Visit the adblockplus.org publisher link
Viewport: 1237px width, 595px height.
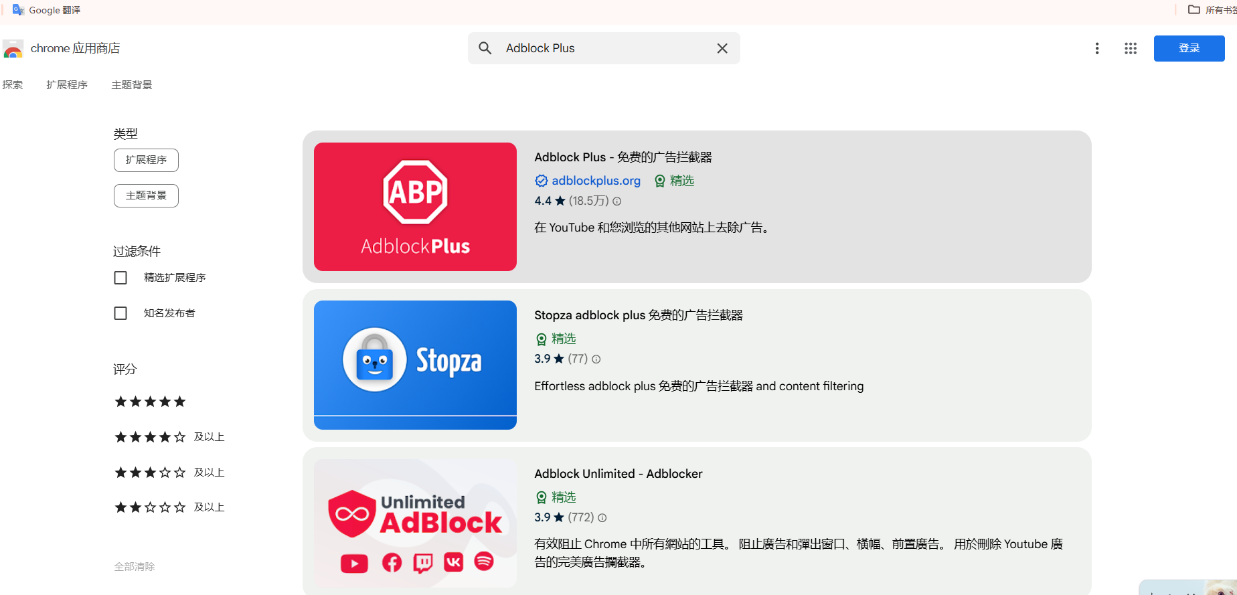[x=596, y=181]
